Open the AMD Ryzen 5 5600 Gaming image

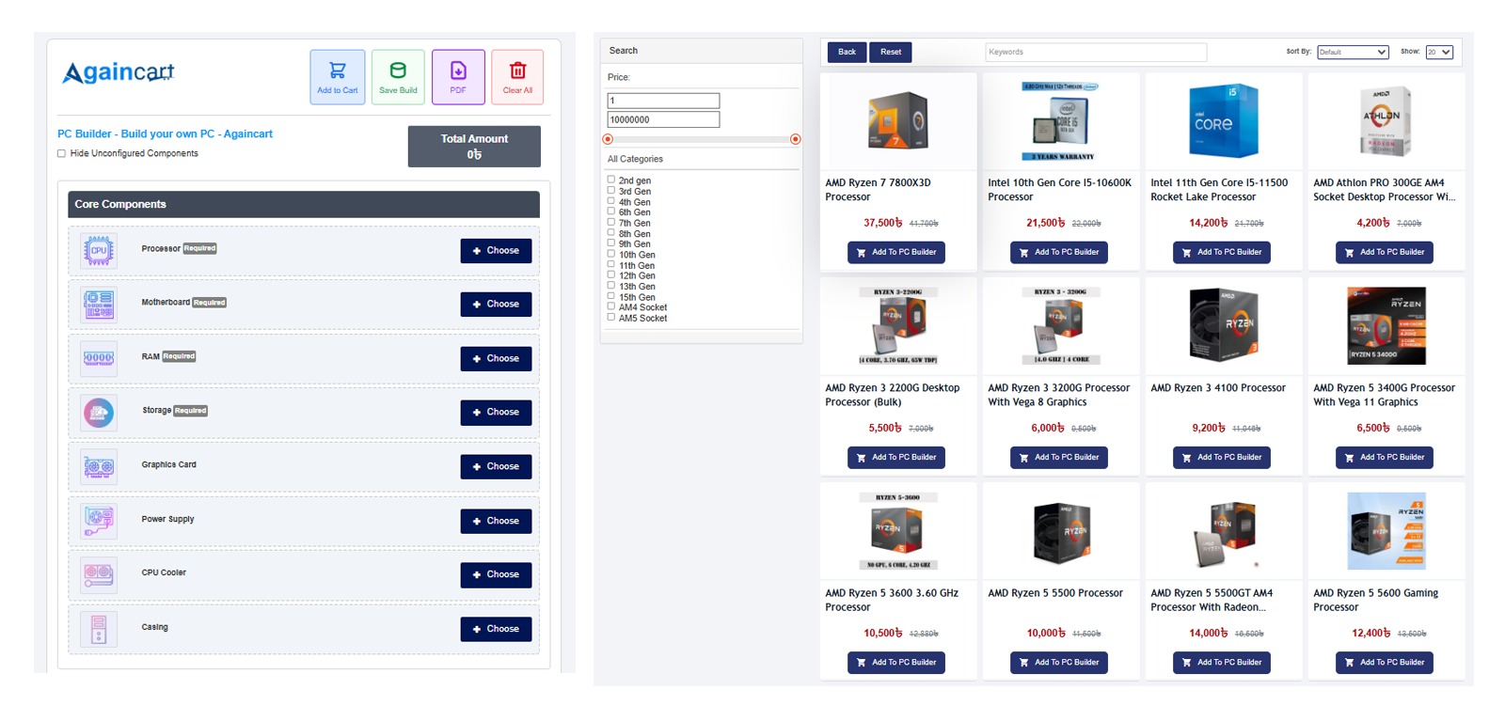point(1386,531)
